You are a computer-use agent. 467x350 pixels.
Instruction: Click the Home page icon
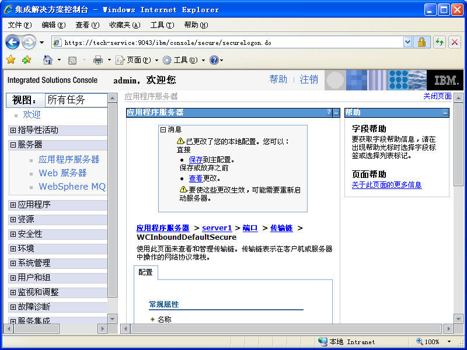tap(47, 60)
